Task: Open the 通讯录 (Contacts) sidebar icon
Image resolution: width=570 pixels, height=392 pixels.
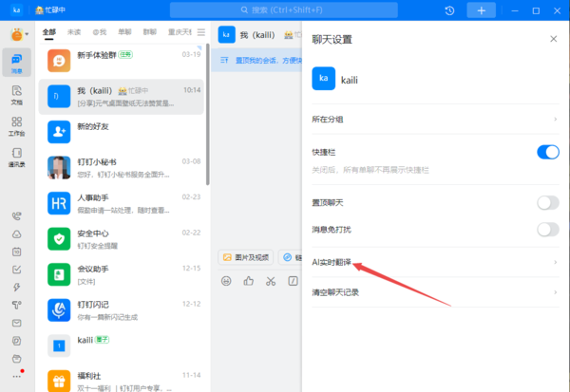Action: pyautogui.click(x=17, y=156)
